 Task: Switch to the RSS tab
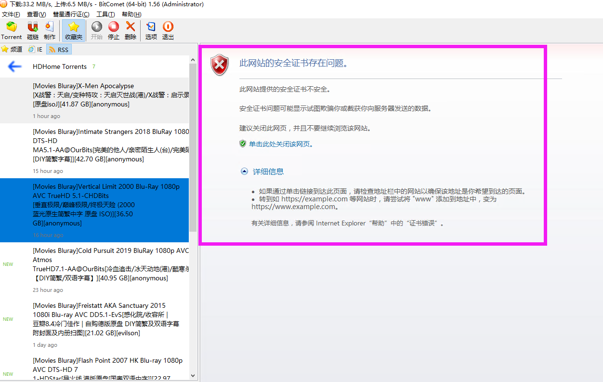(x=58, y=50)
